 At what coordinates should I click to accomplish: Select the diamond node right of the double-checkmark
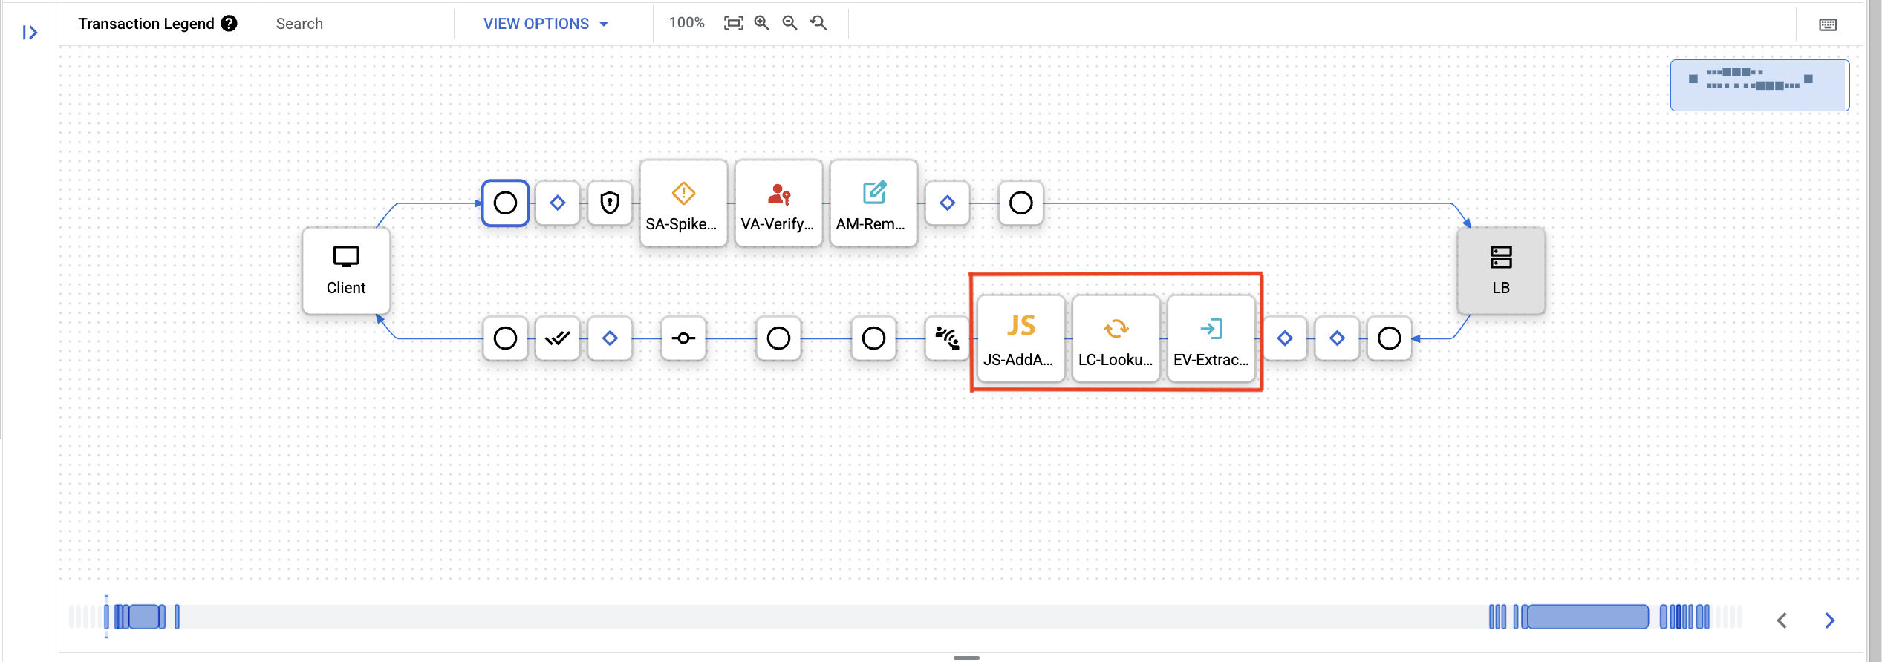[x=610, y=338]
